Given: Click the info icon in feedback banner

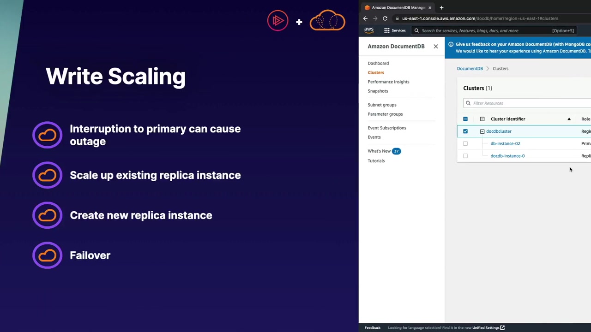Looking at the screenshot, I should click(x=451, y=44).
